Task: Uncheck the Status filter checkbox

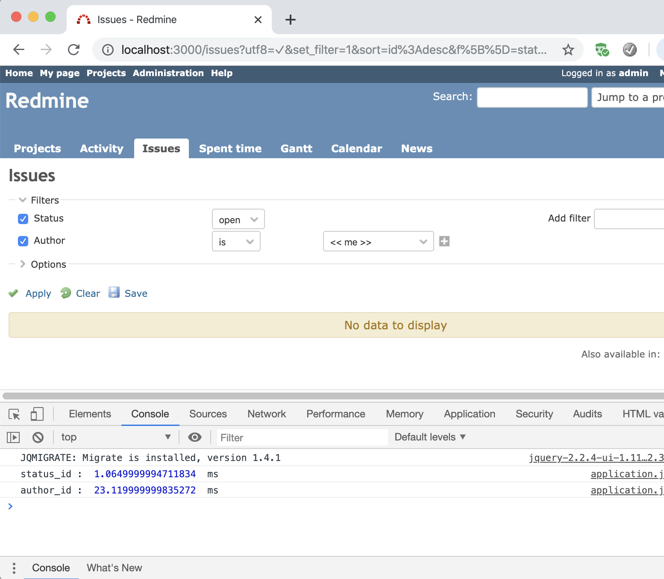Action: pos(23,219)
